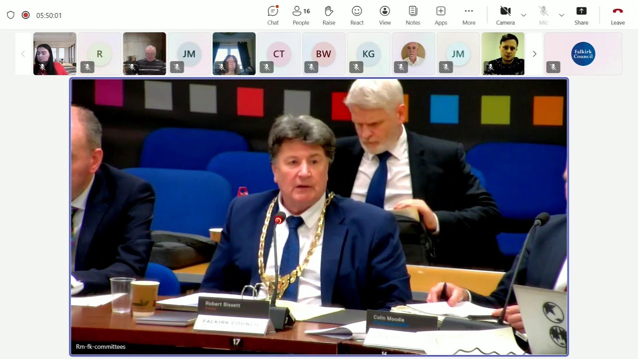Select participant tile with initials BW

click(324, 54)
